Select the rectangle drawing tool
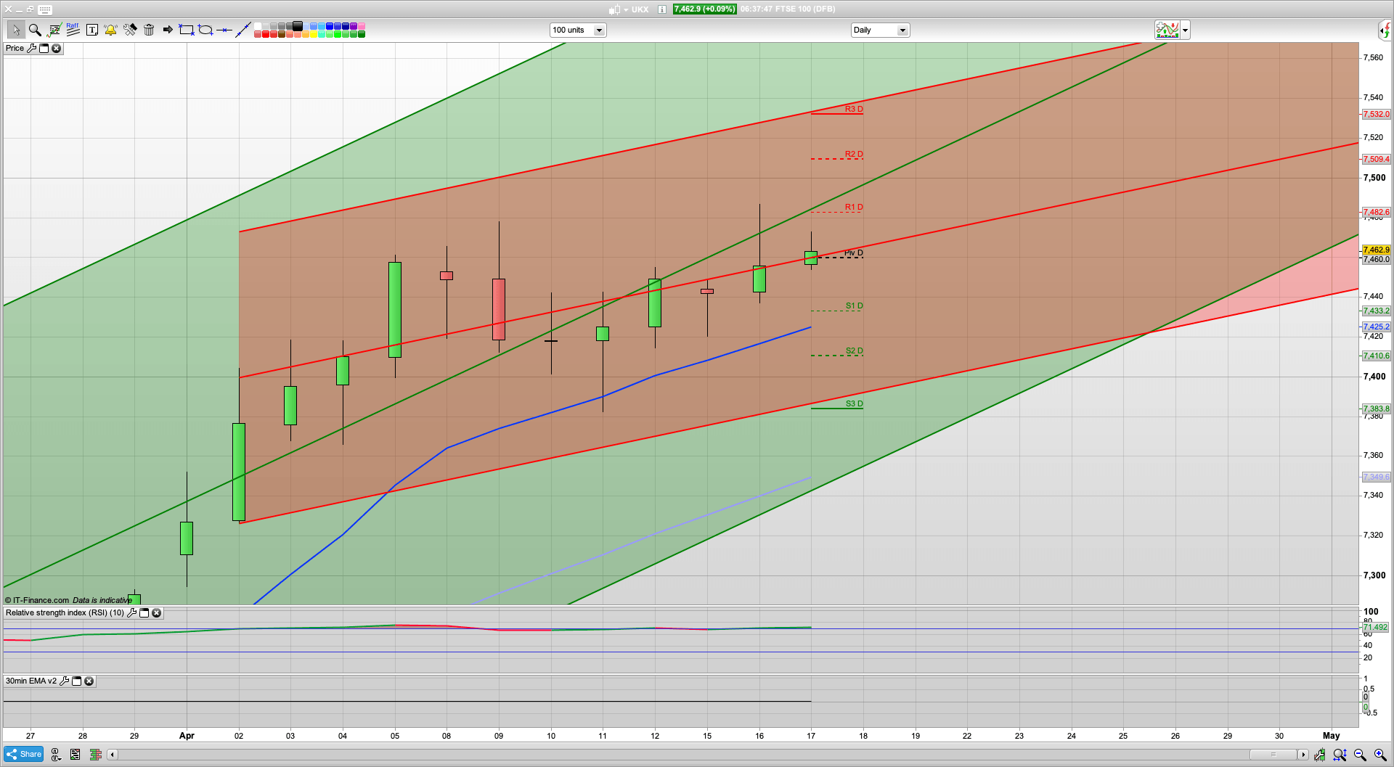Image resolution: width=1394 pixels, height=767 pixels. (187, 30)
